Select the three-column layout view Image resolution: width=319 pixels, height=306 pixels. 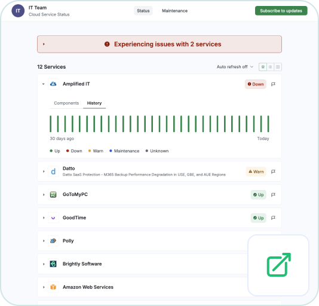(x=278, y=67)
